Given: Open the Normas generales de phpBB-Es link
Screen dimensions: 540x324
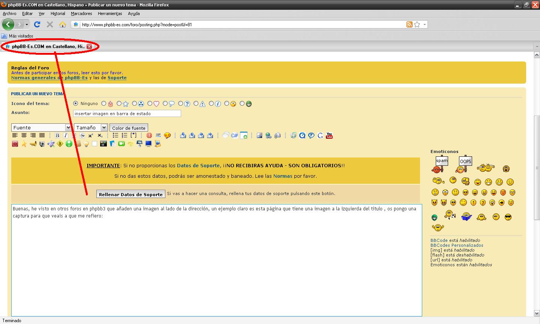Looking at the screenshot, I should (49, 78).
